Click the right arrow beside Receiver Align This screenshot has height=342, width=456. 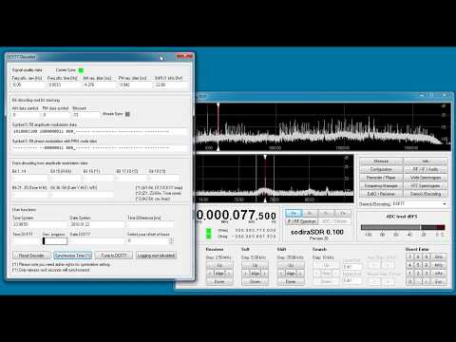(x=230, y=273)
